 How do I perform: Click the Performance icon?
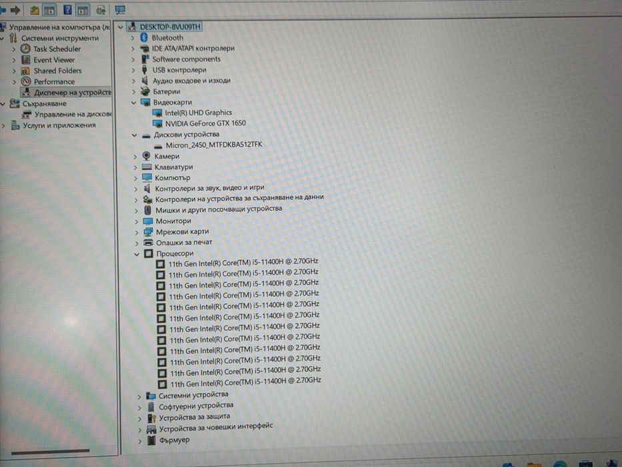26,81
